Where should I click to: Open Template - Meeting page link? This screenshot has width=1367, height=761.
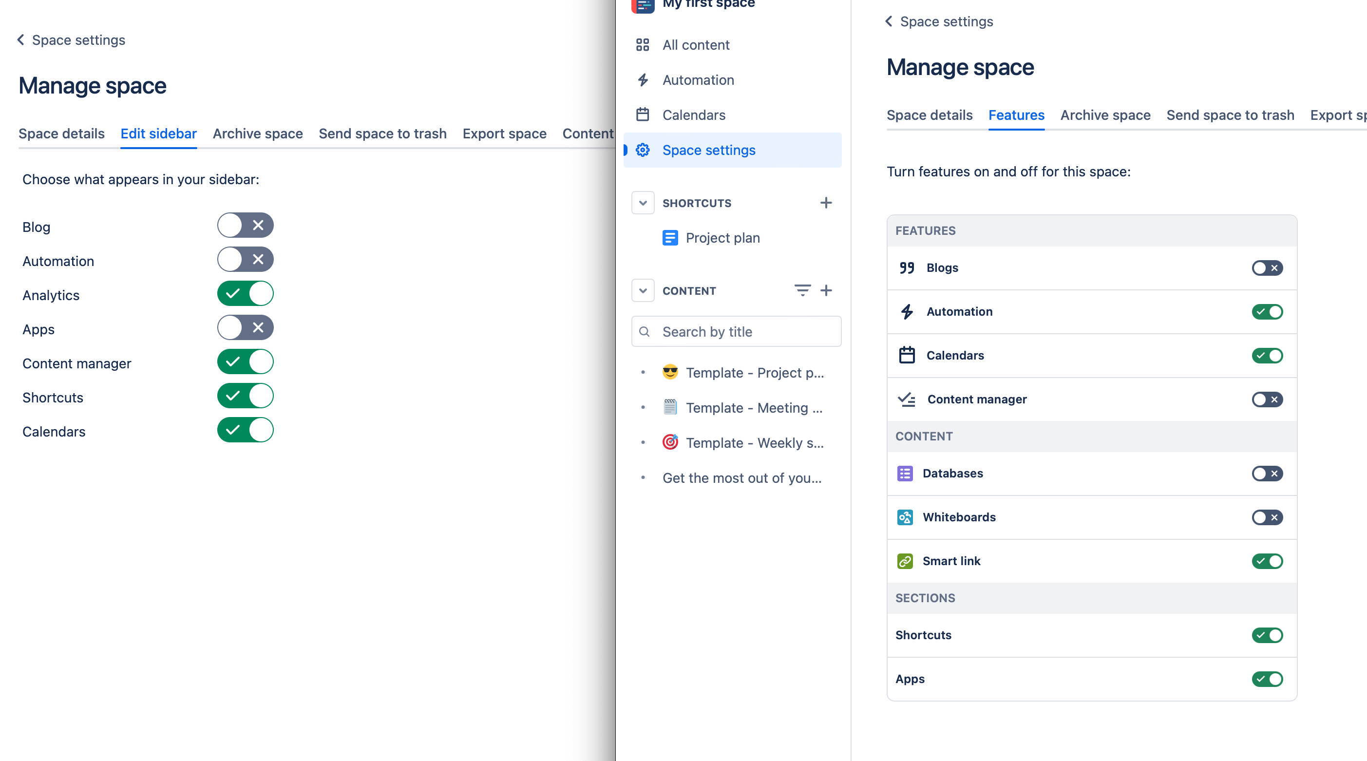[x=754, y=408]
